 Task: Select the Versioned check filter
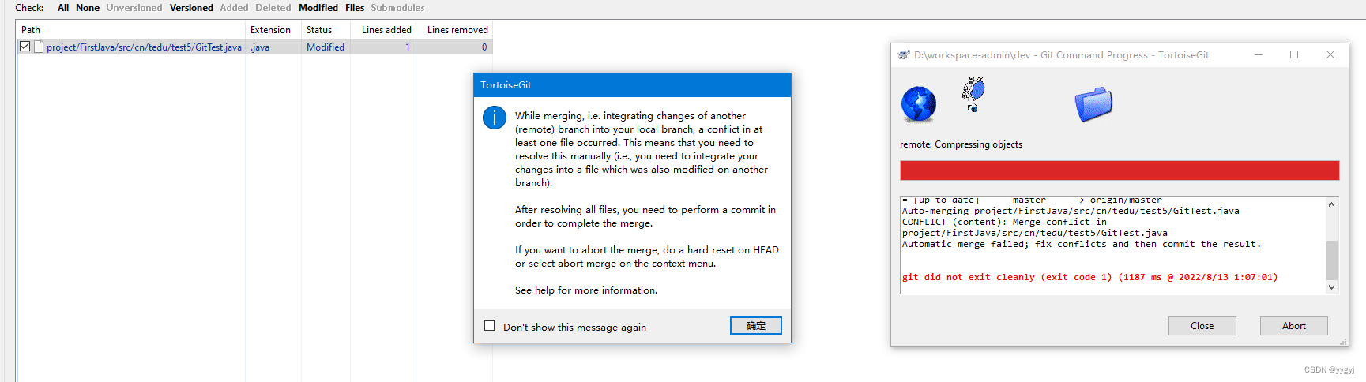[x=191, y=8]
